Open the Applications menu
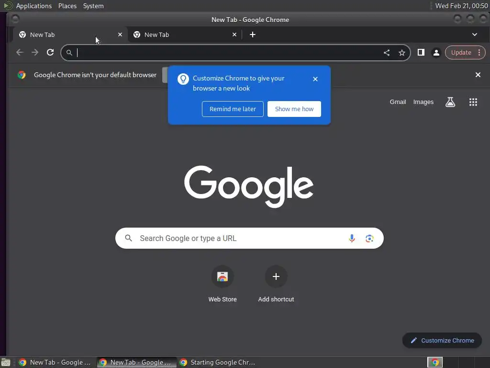 point(34,6)
